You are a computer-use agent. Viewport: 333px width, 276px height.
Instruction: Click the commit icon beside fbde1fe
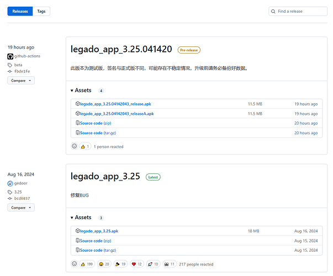[x=10, y=71]
